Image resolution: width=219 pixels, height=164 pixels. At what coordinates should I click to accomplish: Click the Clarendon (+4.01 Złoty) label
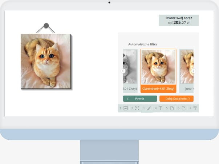click(158, 89)
